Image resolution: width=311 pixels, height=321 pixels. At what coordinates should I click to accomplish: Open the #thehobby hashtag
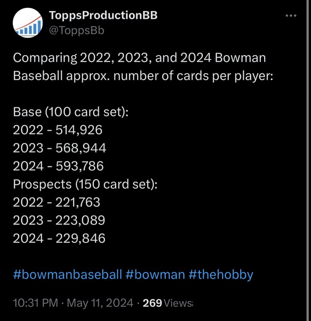[221, 275]
